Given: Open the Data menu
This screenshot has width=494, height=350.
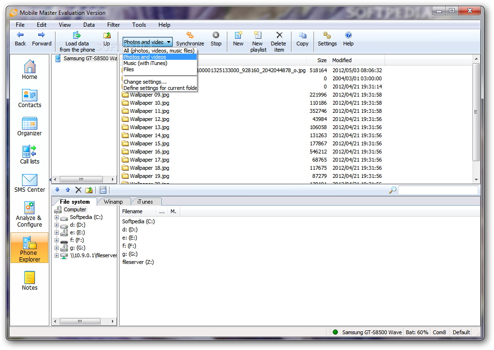Looking at the screenshot, I should click(89, 25).
